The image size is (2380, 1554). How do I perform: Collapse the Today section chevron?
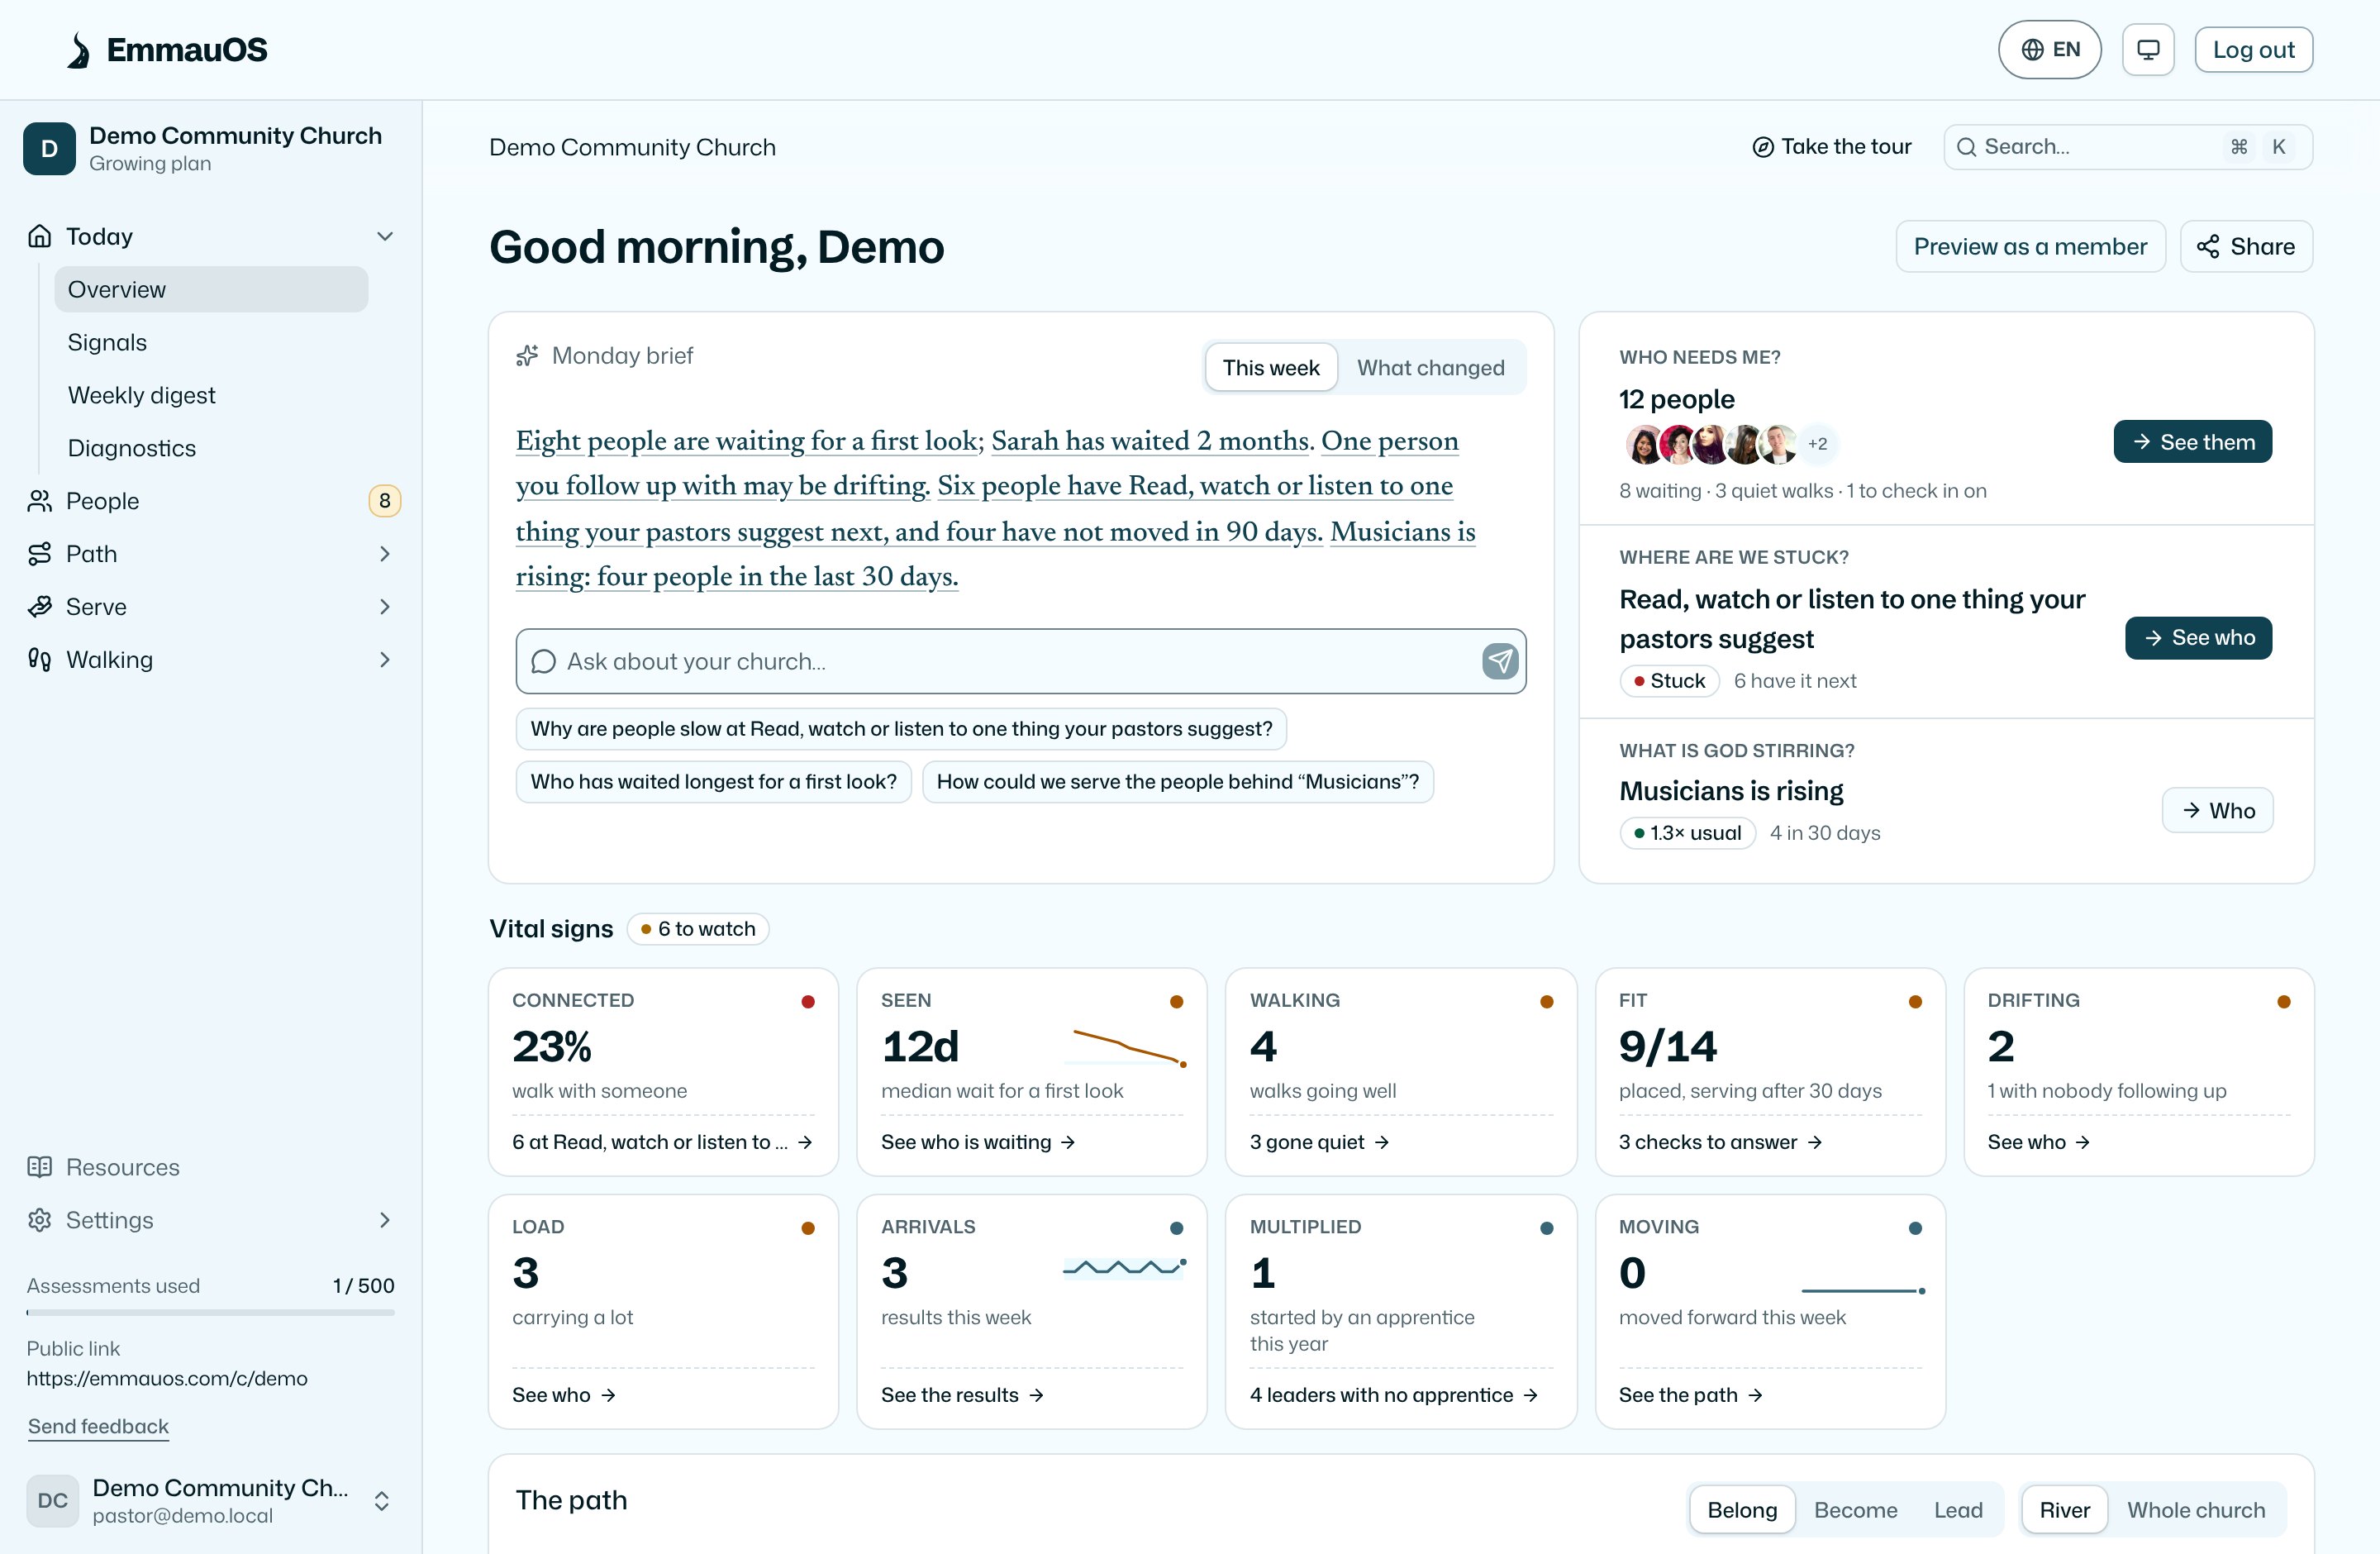(385, 236)
